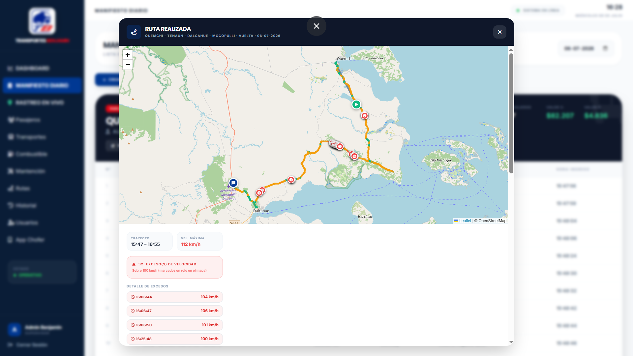This screenshot has width=633, height=356.
Task: Click the modal vertical scrollbar thumb
Action: point(511,113)
